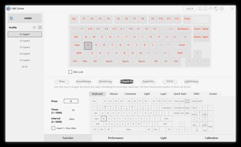This screenshot has height=147, width=241.
Task: Open the L6-Fn layer
Action: click(25, 67)
